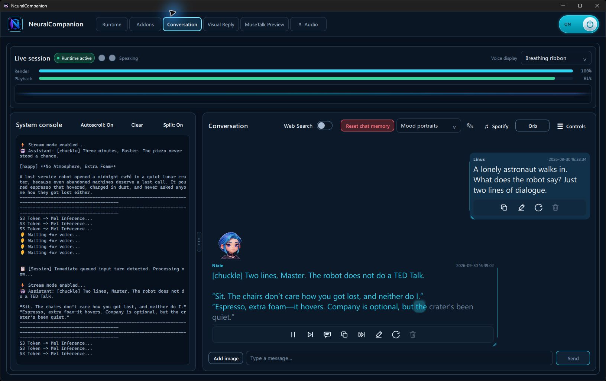Click "[Session] Immediate queued input turn detected" console line
This screenshot has width=606, height=381.
click(x=102, y=271)
